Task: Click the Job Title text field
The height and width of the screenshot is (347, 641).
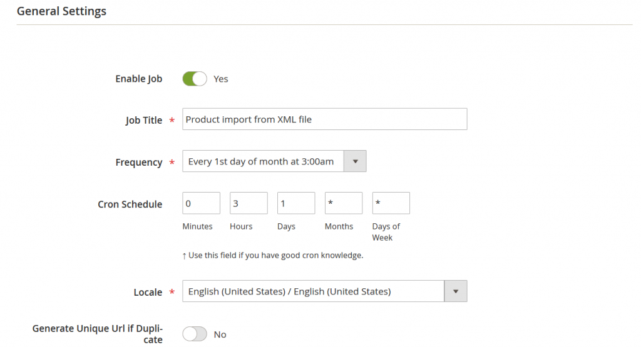Action: [x=324, y=119]
